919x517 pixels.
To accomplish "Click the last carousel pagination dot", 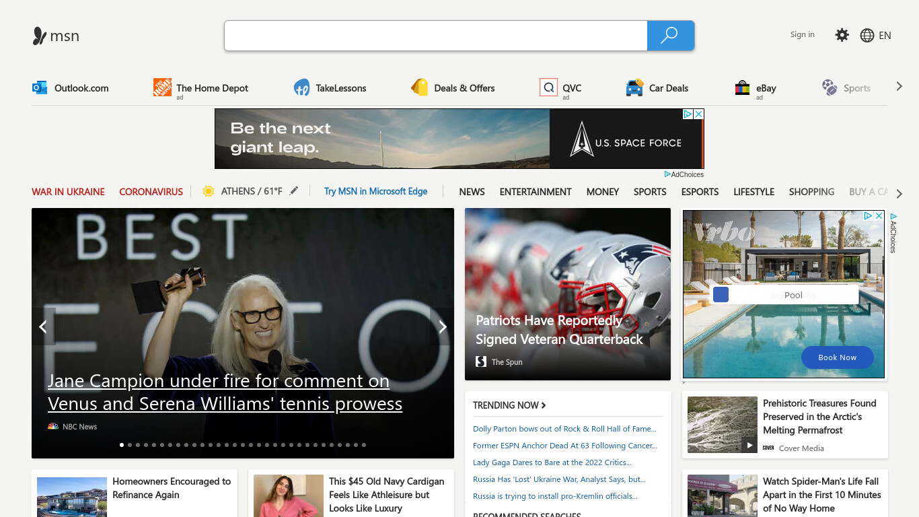I will [364, 445].
